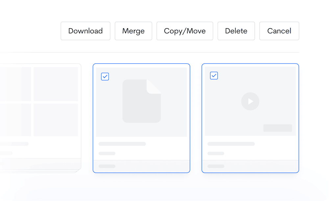Uncheck the document card checkbox
This screenshot has width=329, height=201.
point(105,77)
